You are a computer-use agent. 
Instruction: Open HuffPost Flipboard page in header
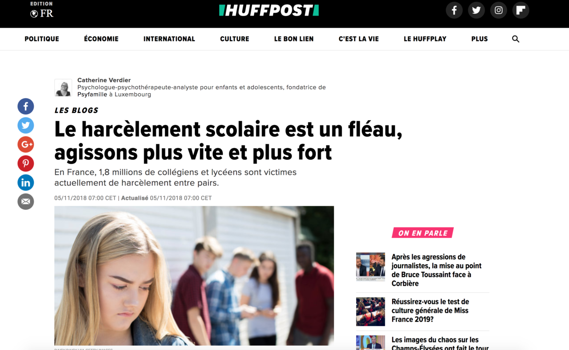521,10
